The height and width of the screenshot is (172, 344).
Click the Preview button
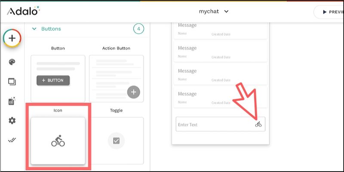(x=329, y=12)
